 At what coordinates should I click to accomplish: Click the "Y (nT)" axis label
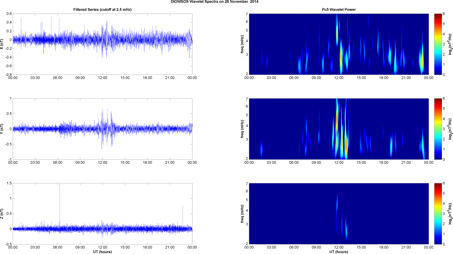(2, 129)
